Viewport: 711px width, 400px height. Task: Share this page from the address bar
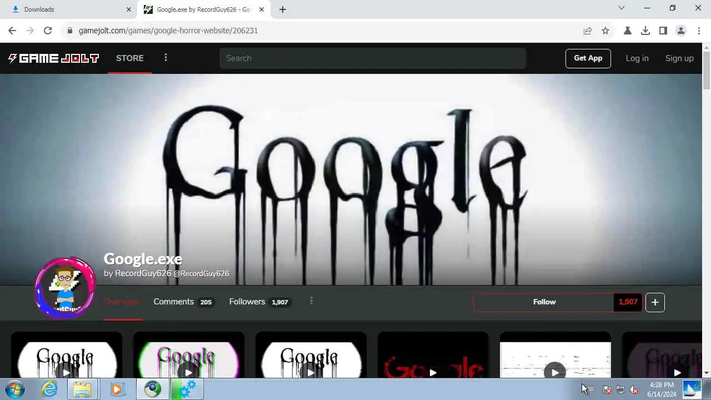pos(588,31)
